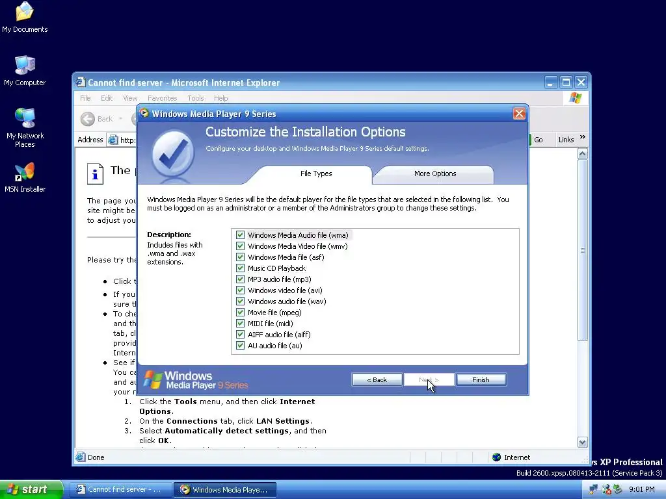
Task: Click the Finish button in the installer
Action: tap(481, 379)
